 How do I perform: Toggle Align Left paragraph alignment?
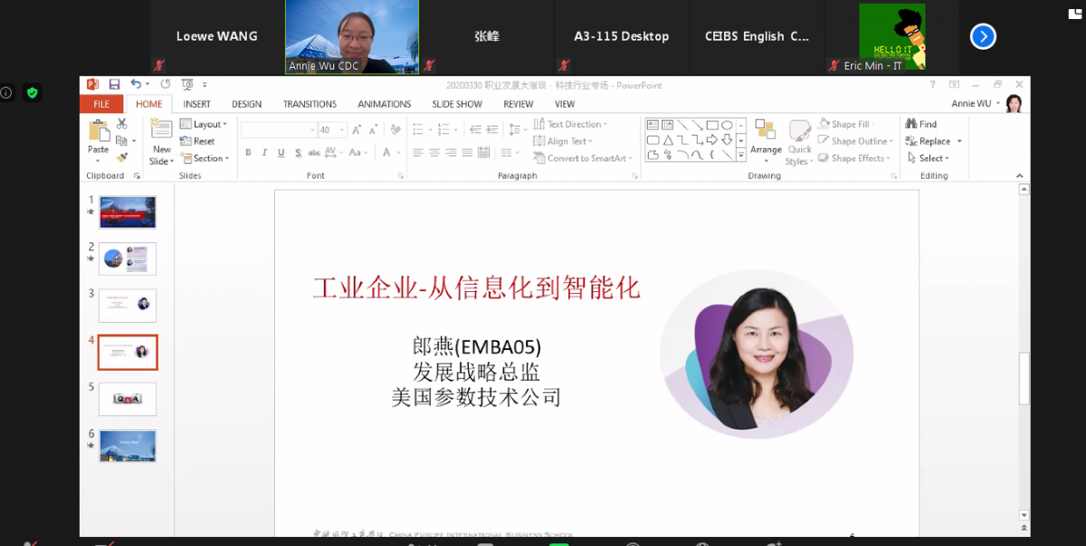click(x=418, y=153)
